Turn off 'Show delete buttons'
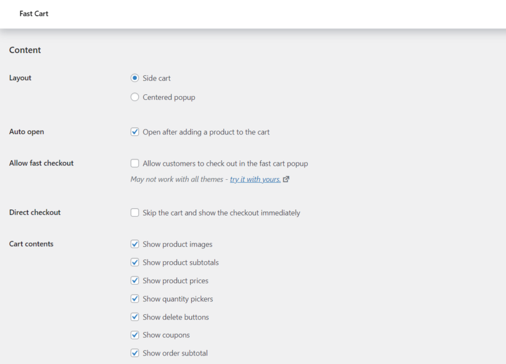 click(135, 317)
